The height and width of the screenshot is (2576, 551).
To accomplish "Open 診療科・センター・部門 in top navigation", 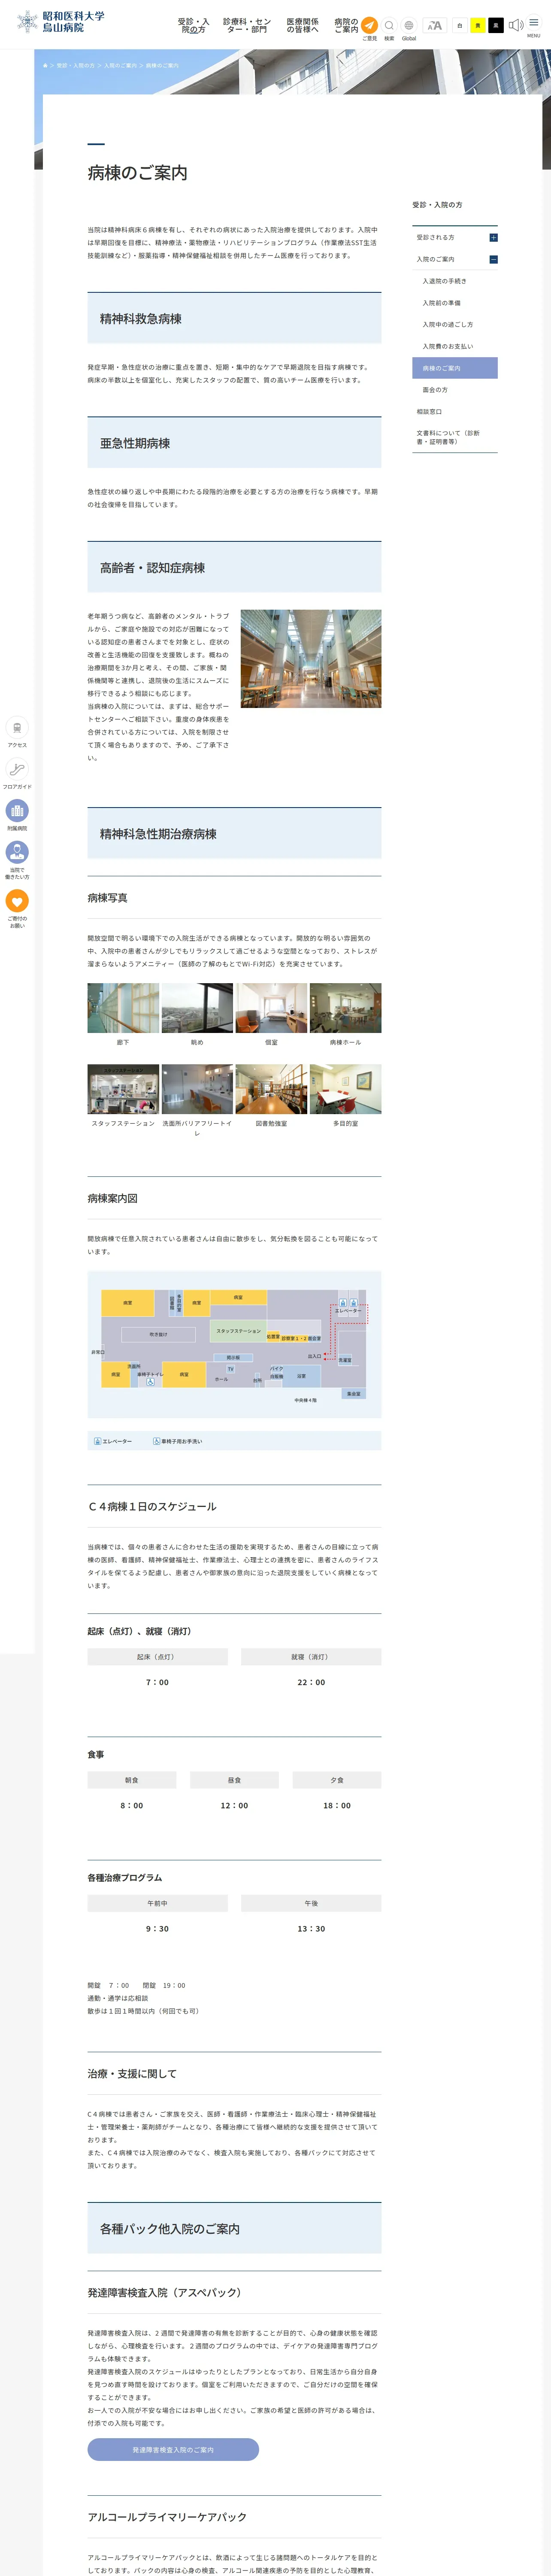I will 247,25.
